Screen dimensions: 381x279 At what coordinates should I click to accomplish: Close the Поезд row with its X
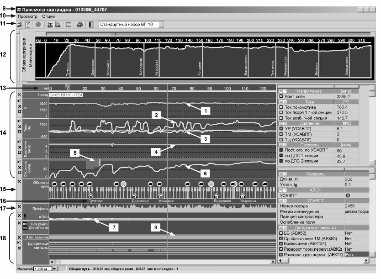[x=20, y=95]
